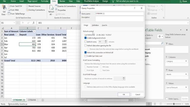Open the Month field dropdown in Rows

(186, 74)
